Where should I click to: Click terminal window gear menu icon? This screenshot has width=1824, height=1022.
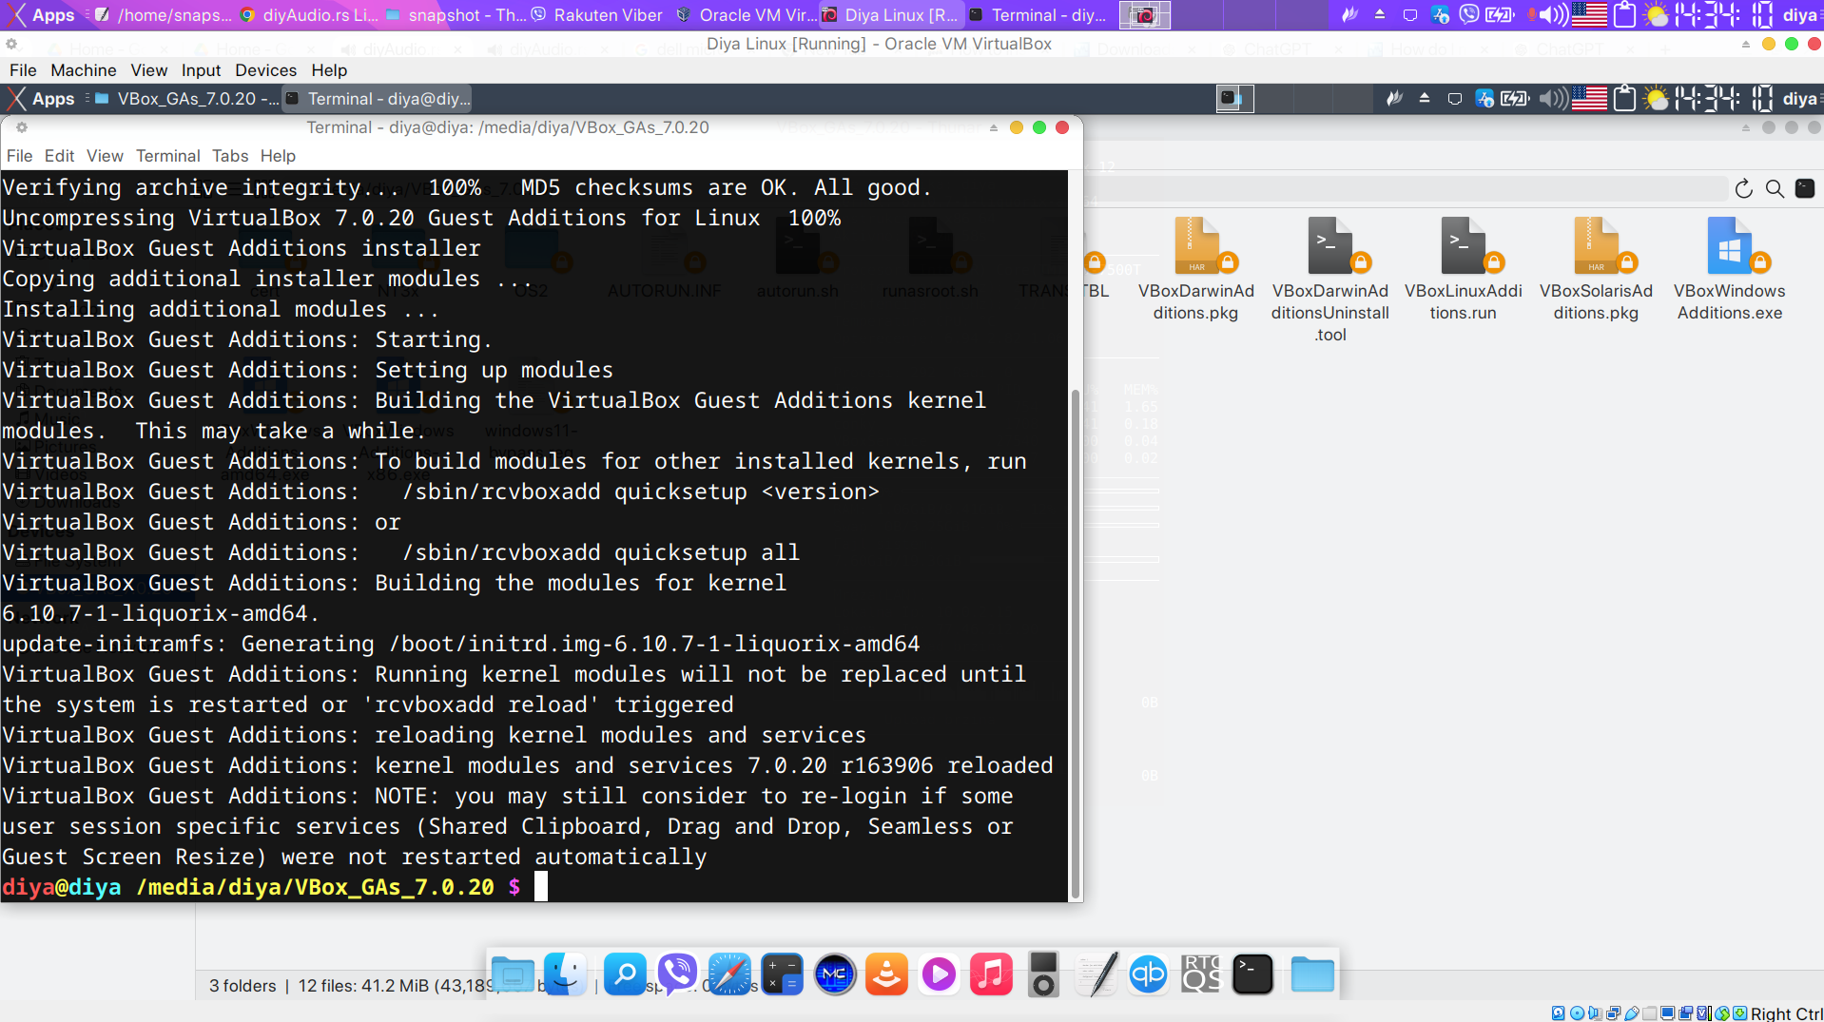[x=21, y=127]
